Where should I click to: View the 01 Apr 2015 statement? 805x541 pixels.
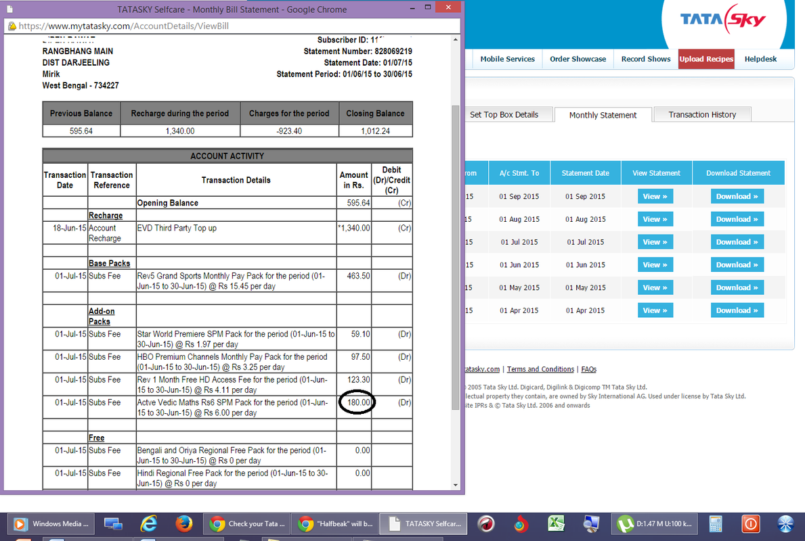point(655,310)
